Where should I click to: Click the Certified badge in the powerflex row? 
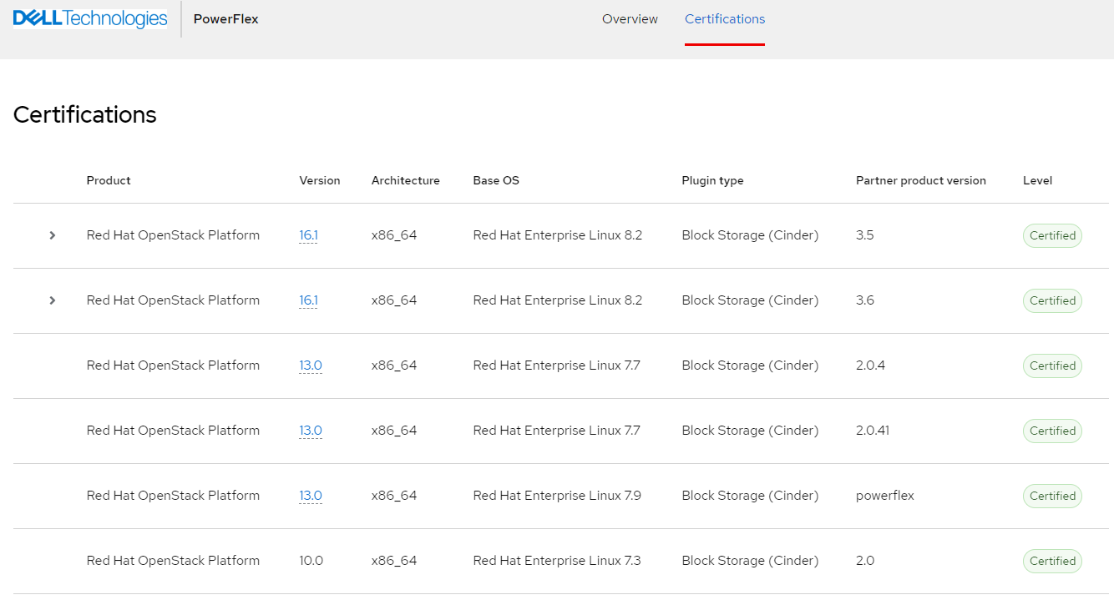(x=1052, y=496)
